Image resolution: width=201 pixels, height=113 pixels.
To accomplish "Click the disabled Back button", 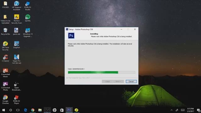I will coord(107,82).
